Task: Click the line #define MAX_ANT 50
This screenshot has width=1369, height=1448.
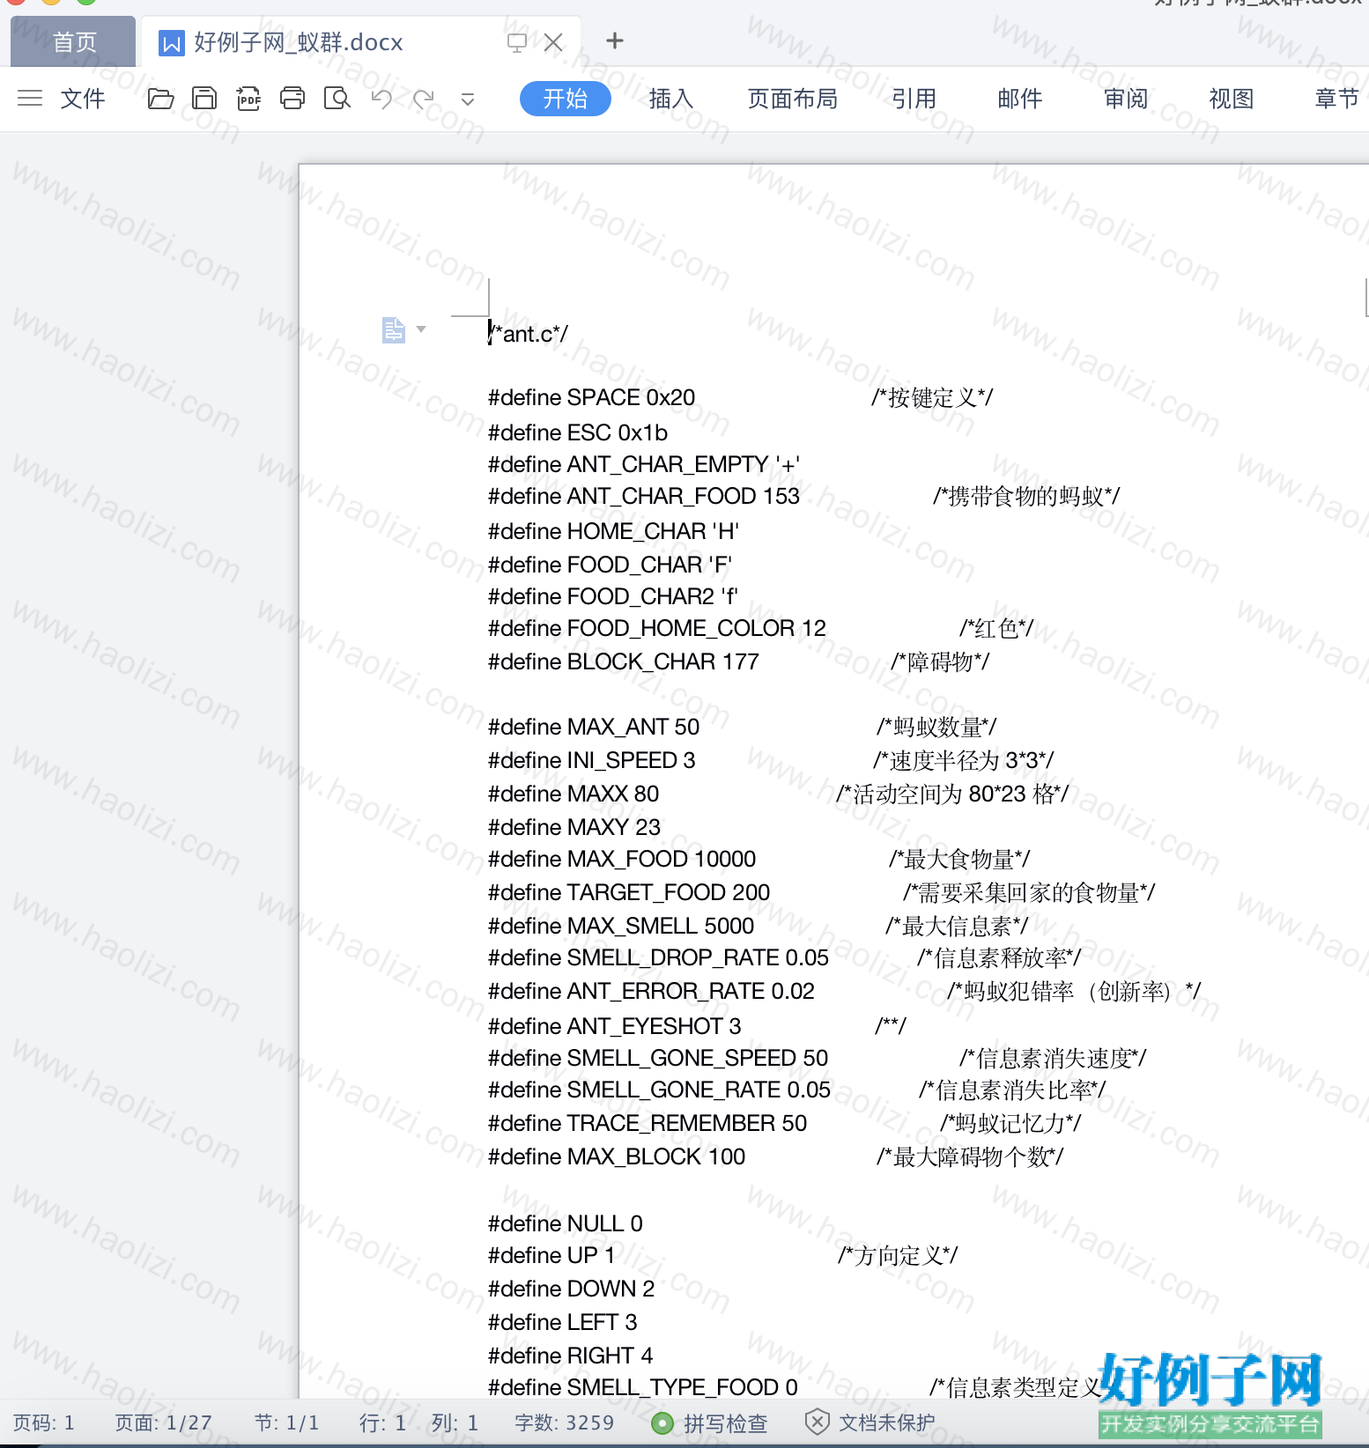Action: pos(594,727)
